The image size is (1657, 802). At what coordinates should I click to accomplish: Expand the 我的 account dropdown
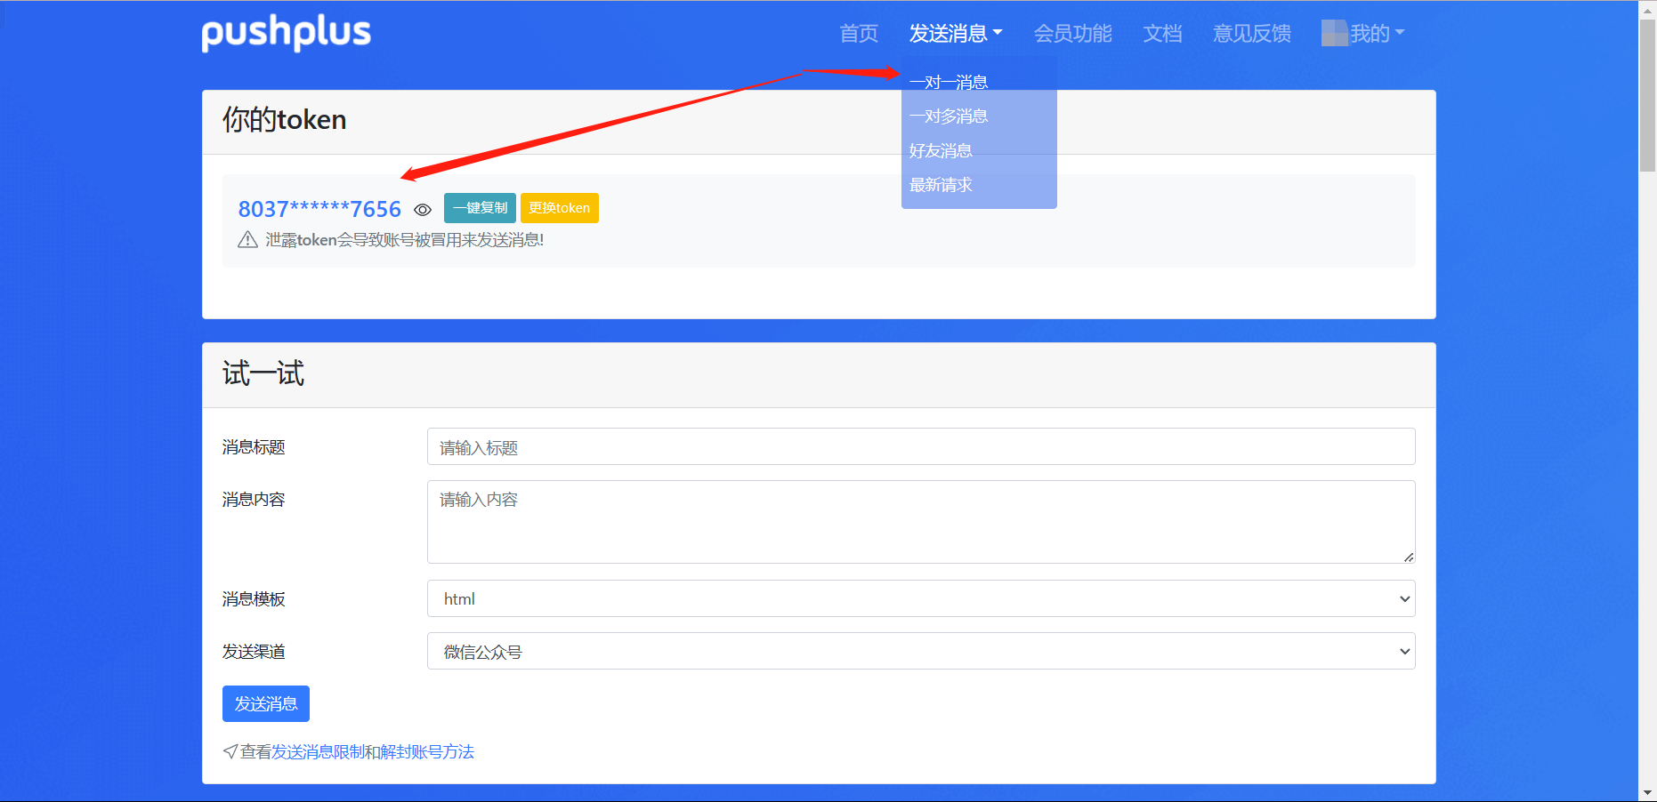point(1377,34)
